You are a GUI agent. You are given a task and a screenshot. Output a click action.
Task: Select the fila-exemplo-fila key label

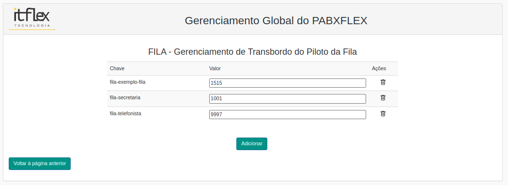(128, 82)
